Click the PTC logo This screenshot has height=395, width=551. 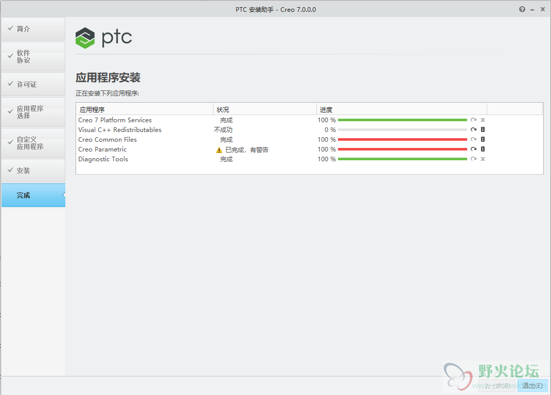coord(103,37)
